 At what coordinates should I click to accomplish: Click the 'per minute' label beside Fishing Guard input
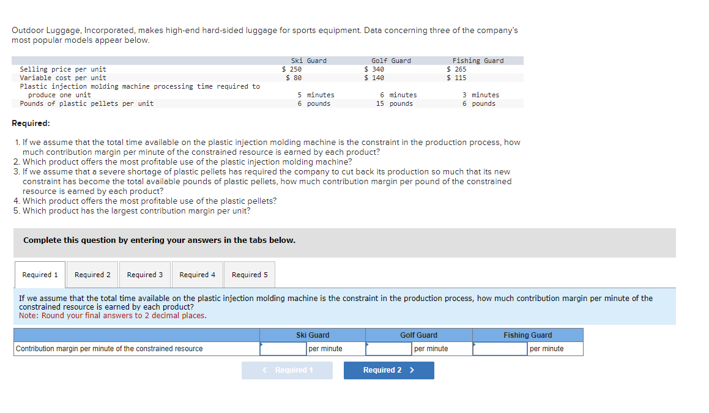tap(547, 349)
